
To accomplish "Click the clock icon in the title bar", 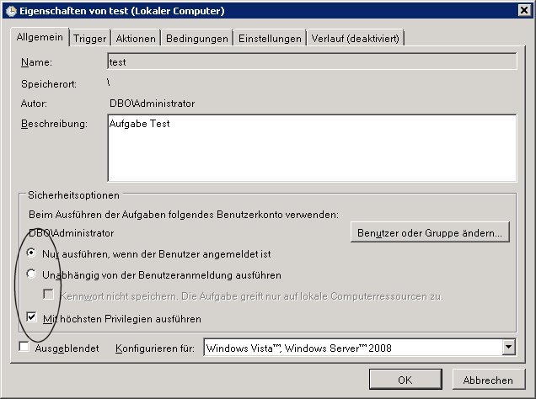I will [10, 11].
